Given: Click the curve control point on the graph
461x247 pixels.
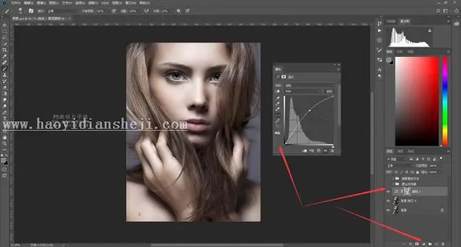Looking at the screenshot, I should click(309, 110).
